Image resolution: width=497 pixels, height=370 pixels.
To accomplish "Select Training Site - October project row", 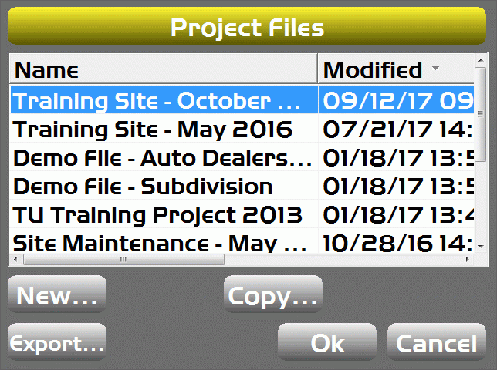I will tap(242, 99).
